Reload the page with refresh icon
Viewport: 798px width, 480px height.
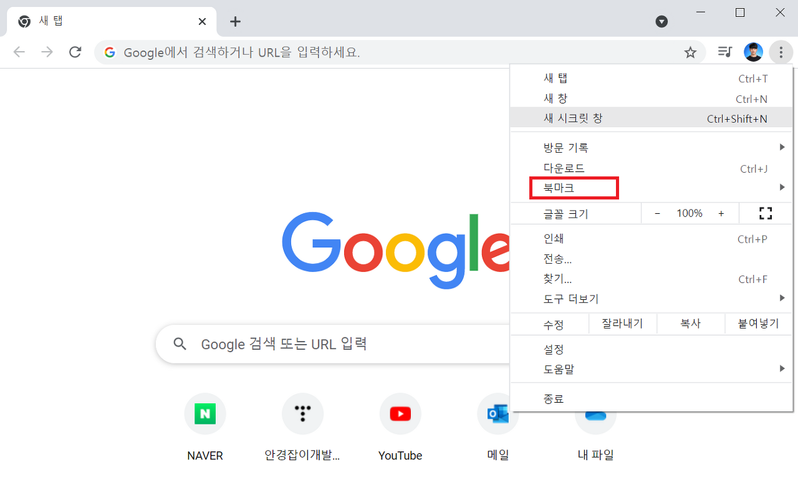tap(75, 52)
